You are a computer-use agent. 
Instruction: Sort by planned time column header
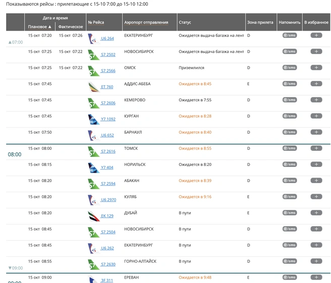pos(40,27)
